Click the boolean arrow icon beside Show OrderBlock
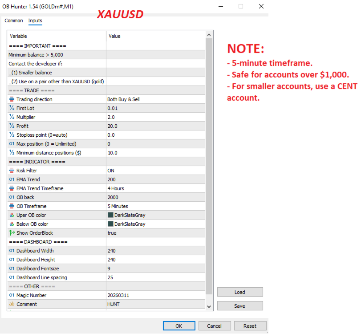The height and width of the screenshot is (334, 361). click(x=12, y=233)
